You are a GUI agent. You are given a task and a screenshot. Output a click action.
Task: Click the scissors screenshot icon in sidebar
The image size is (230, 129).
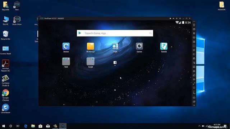click(194, 71)
